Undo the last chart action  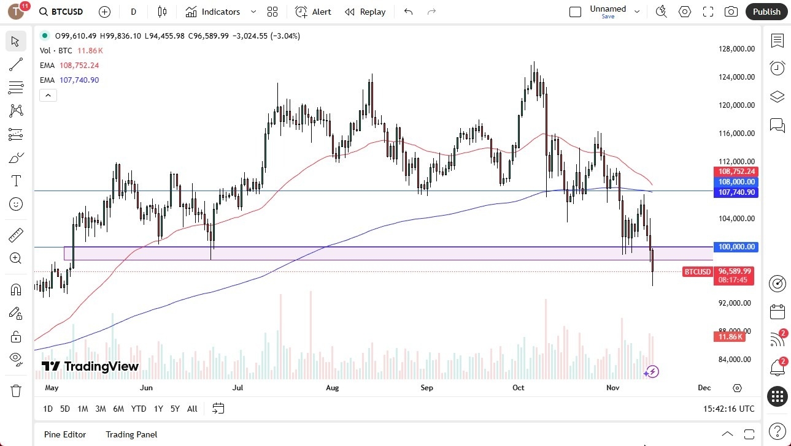pyautogui.click(x=407, y=11)
